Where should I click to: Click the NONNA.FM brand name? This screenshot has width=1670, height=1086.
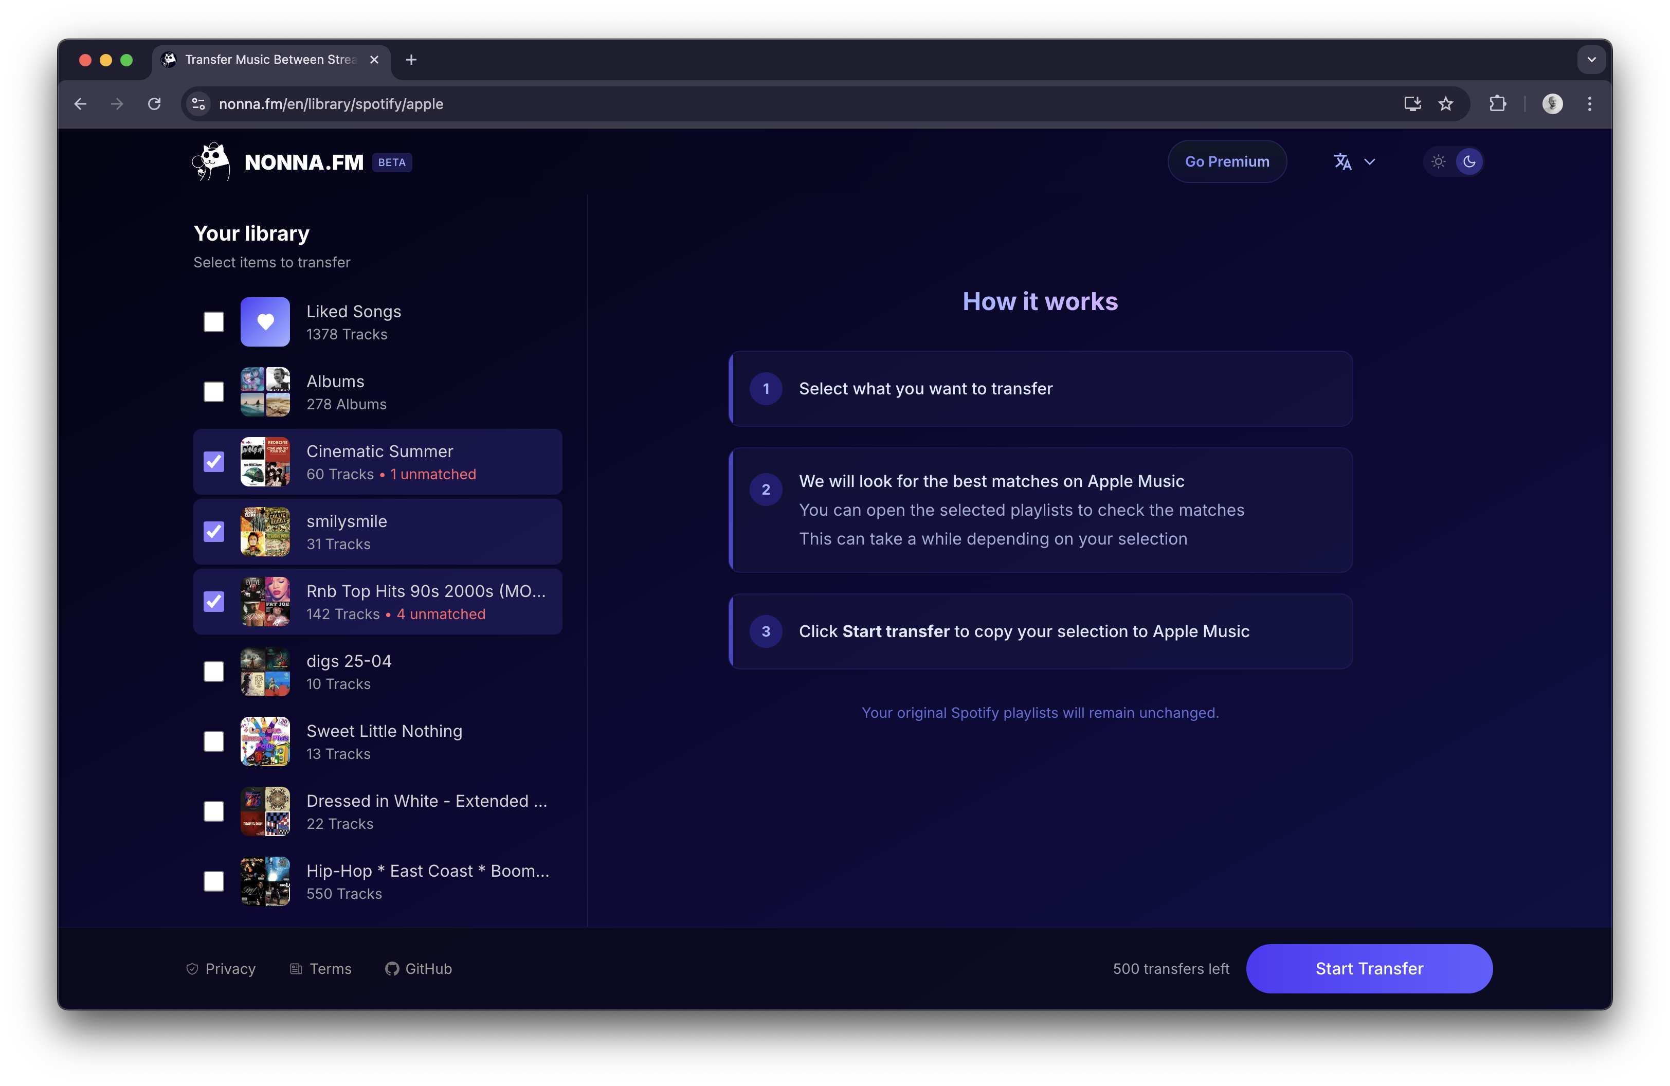(x=304, y=162)
